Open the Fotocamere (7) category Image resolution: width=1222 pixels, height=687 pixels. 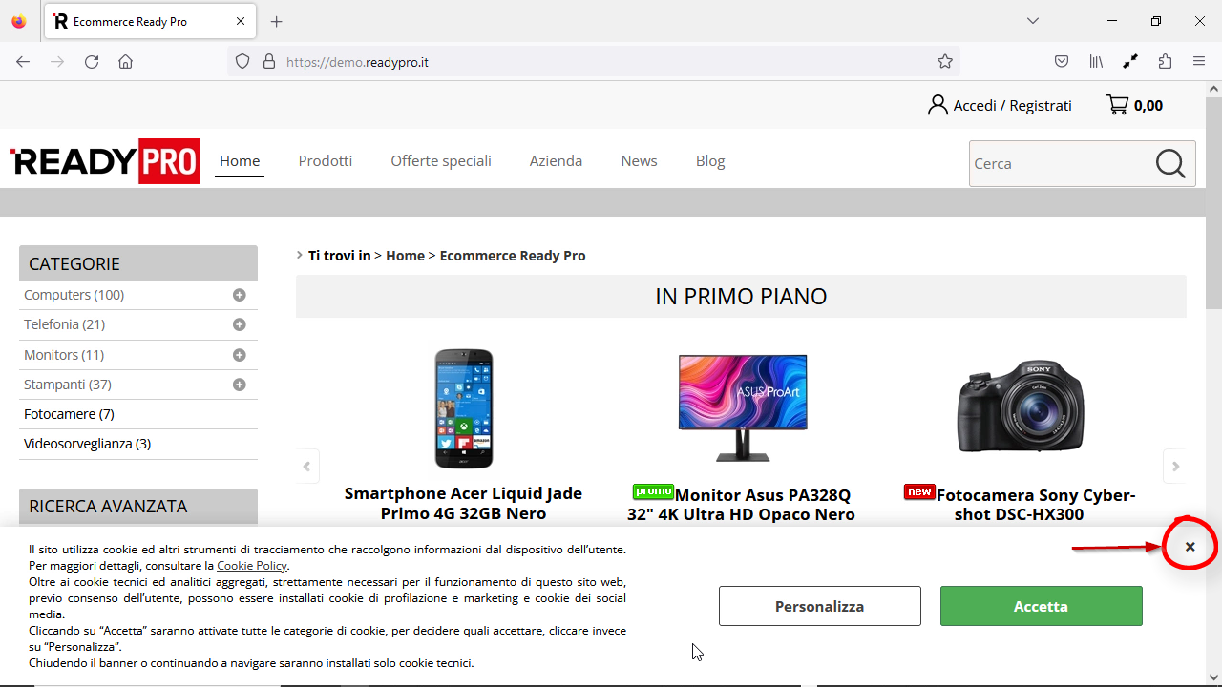(x=69, y=414)
